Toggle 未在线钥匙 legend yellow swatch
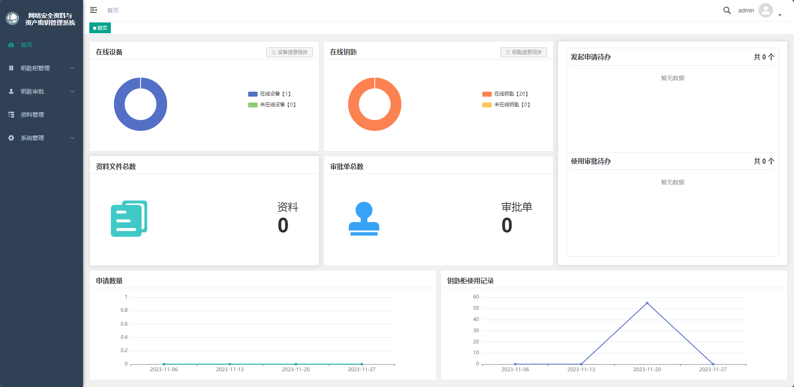Image resolution: width=794 pixels, height=387 pixels. [x=487, y=105]
